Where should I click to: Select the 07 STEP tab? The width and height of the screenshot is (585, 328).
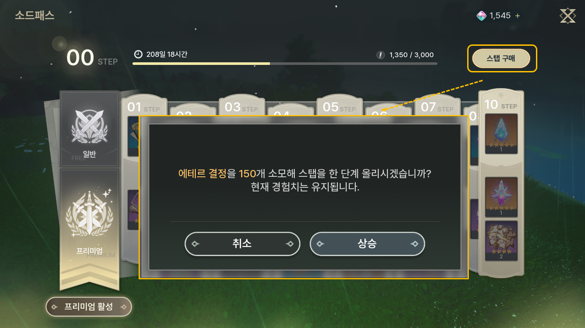coord(437,107)
